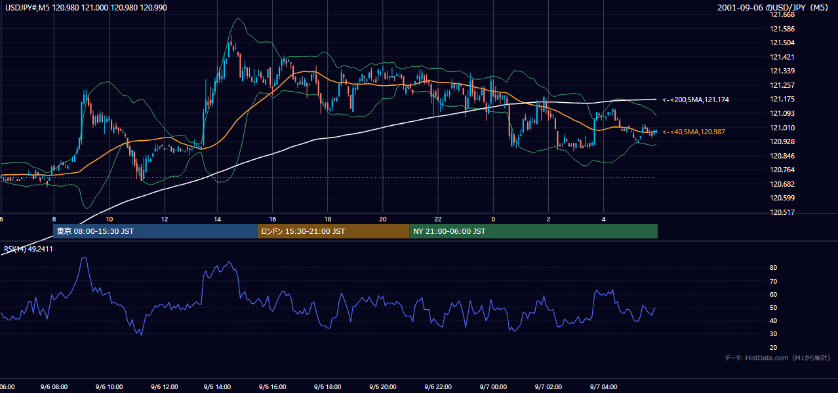Click the bottom time label 9/7 04:00
This screenshot has width=838, height=393.
(603, 387)
